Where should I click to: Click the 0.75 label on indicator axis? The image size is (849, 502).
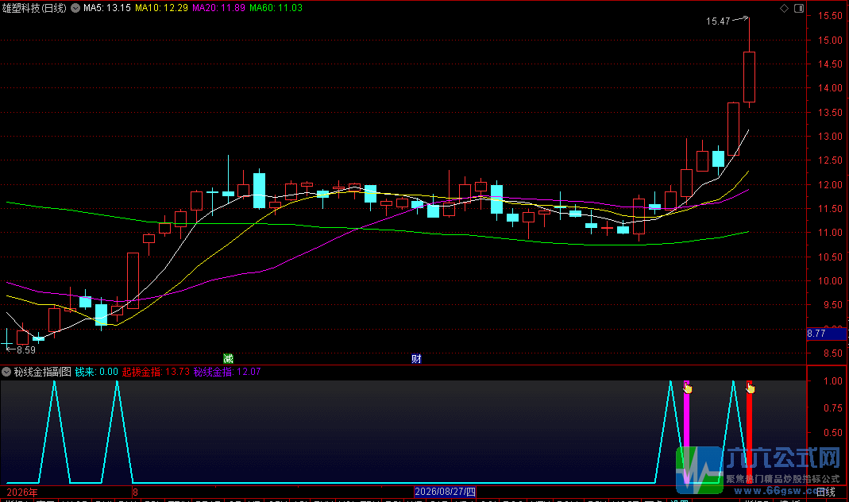tap(833, 407)
